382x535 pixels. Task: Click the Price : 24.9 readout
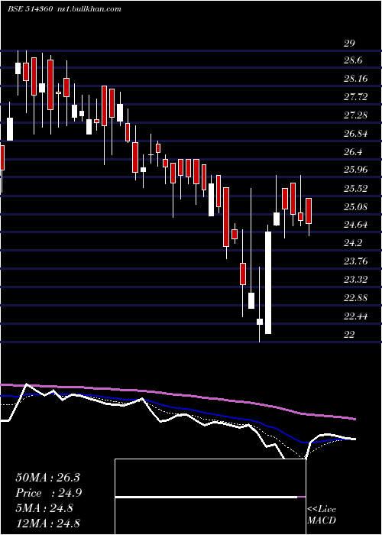(48, 493)
